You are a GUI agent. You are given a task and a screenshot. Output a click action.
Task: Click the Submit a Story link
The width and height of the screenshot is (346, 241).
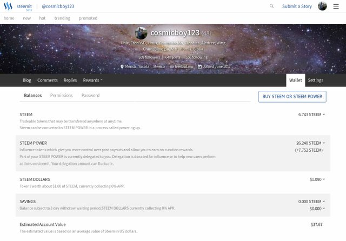(297, 6)
